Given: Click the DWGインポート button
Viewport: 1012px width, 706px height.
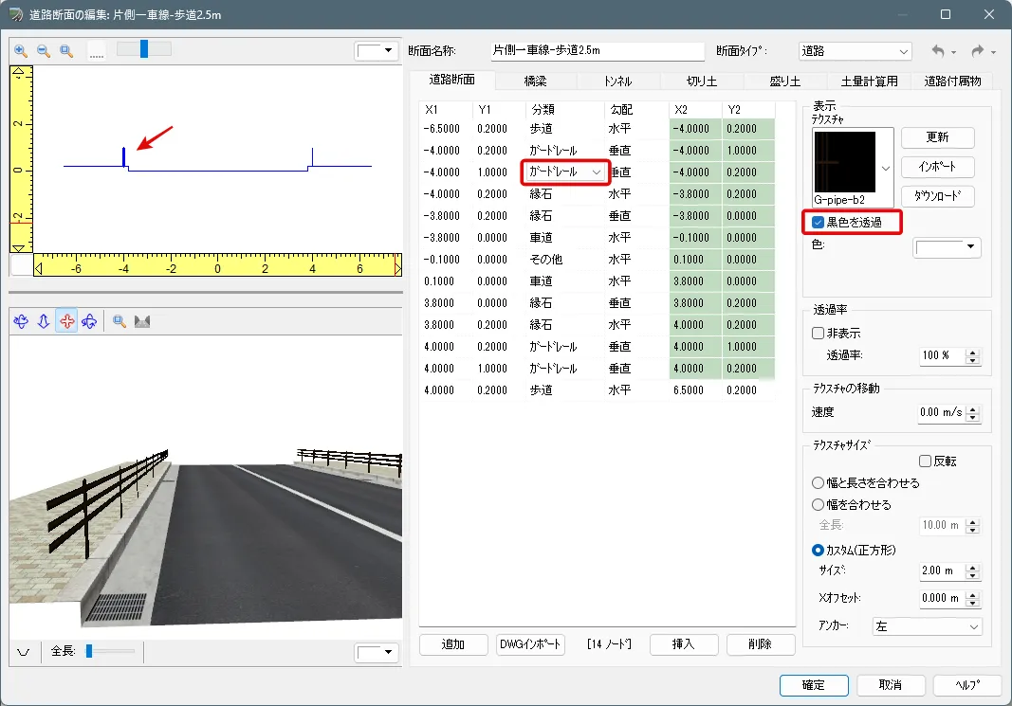Looking at the screenshot, I should point(530,644).
